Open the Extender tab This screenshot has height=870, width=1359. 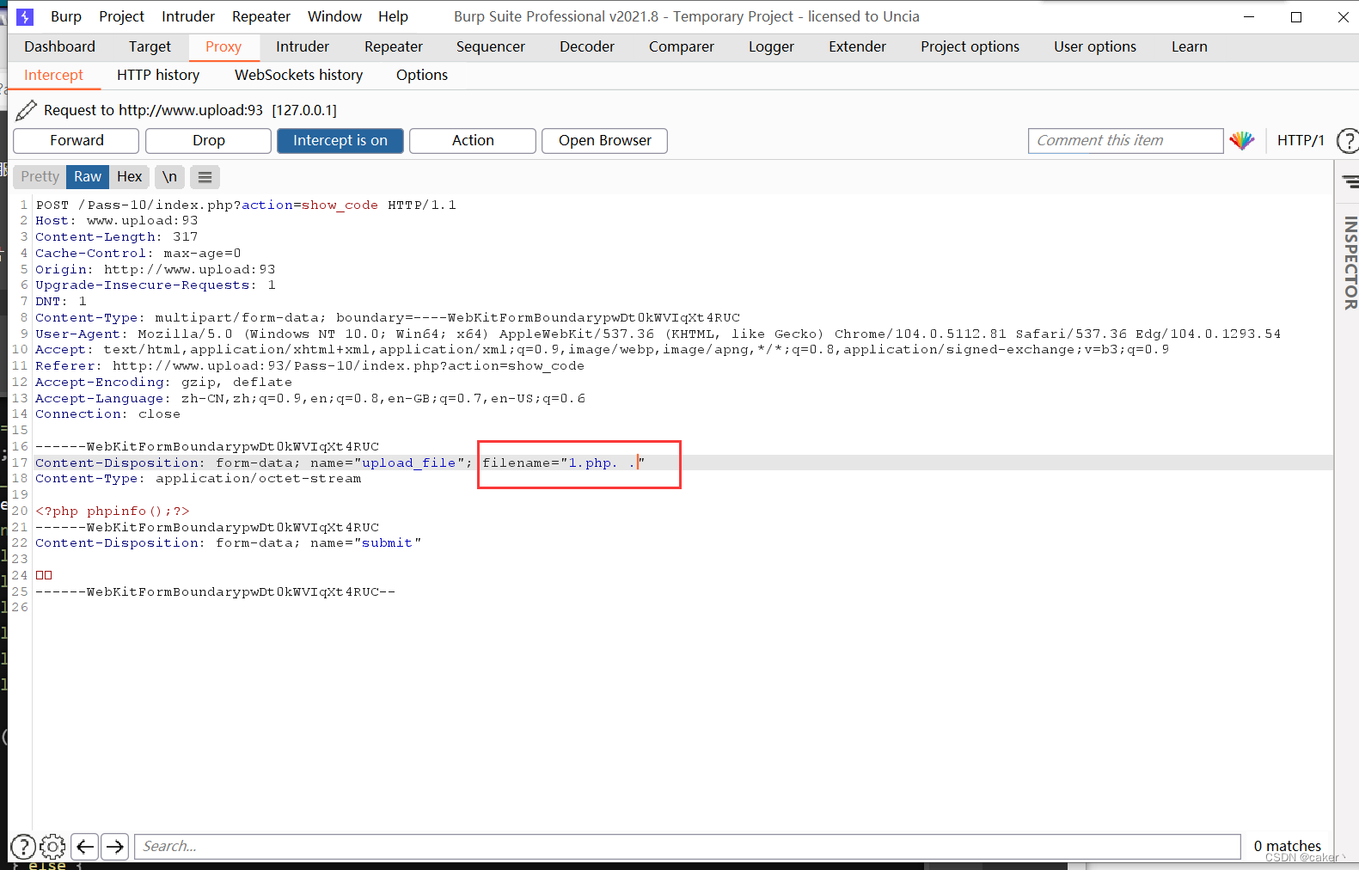(x=858, y=46)
